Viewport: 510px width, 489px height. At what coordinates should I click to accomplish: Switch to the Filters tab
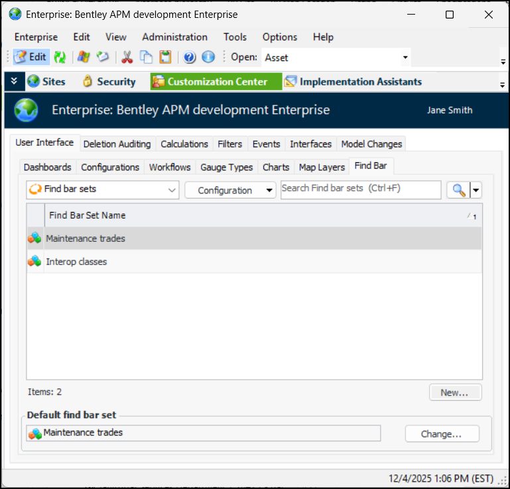[229, 144]
